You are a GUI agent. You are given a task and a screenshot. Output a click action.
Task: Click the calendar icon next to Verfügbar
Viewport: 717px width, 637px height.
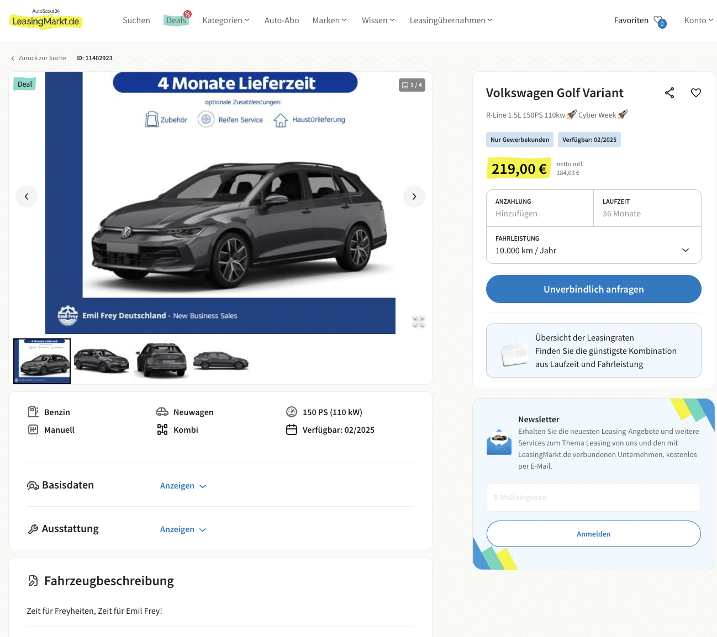point(292,429)
